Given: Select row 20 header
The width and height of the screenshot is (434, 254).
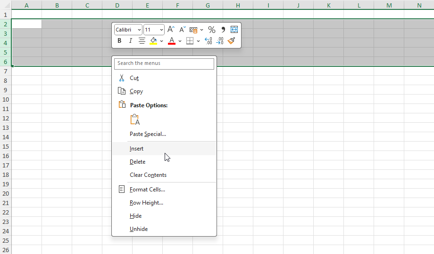Looking at the screenshot, I should tap(6, 193).
